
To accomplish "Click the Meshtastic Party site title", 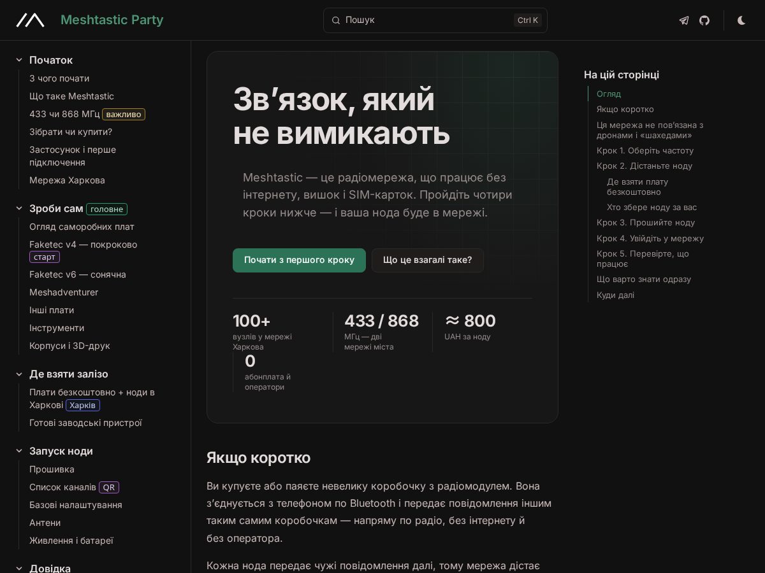I will pyautogui.click(x=112, y=20).
